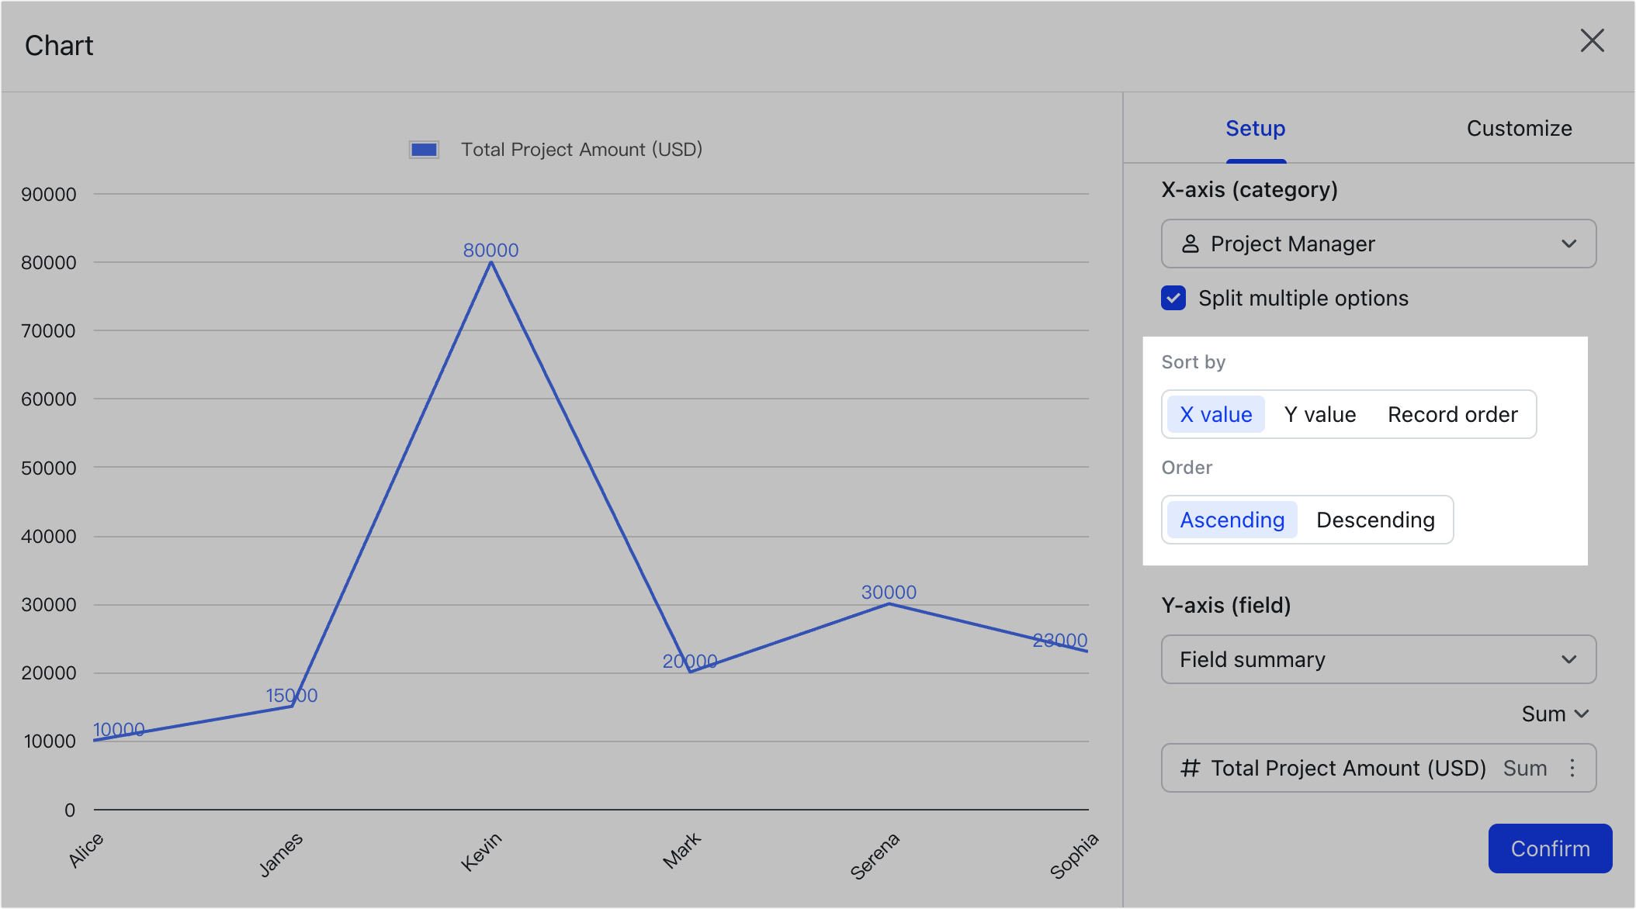Viewport: 1636px width, 909px height.
Task: Switch Order to Descending
Action: click(x=1375, y=520)
